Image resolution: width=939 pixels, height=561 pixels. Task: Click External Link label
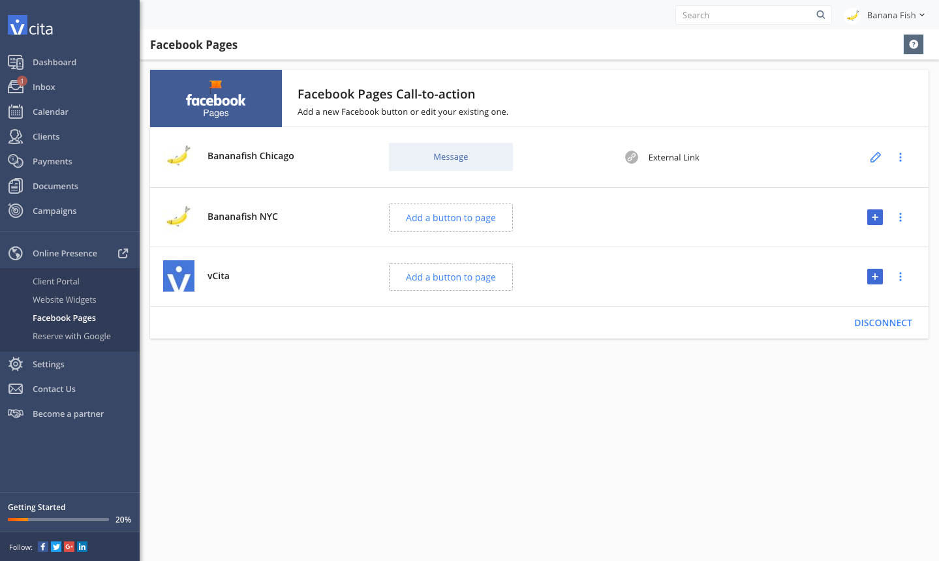tap(673, 157)
